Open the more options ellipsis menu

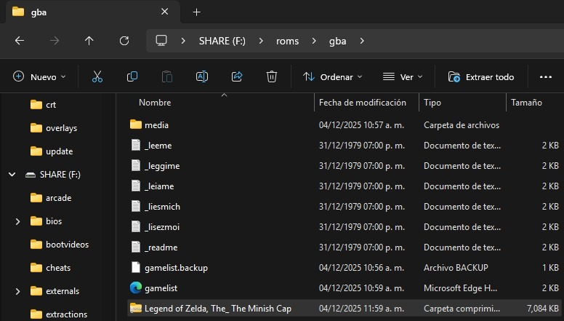(x=546, y=76)
